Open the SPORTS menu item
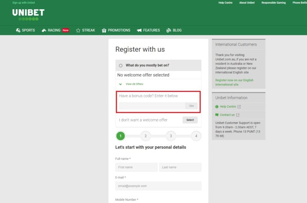 [28, 30]
